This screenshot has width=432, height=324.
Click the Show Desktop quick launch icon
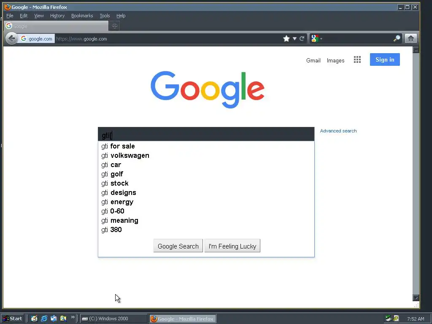34,319
